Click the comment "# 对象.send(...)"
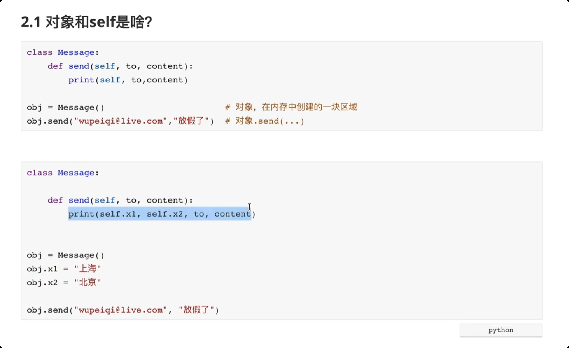This screenshot has height=348, width=569. [x=264, y=121]
